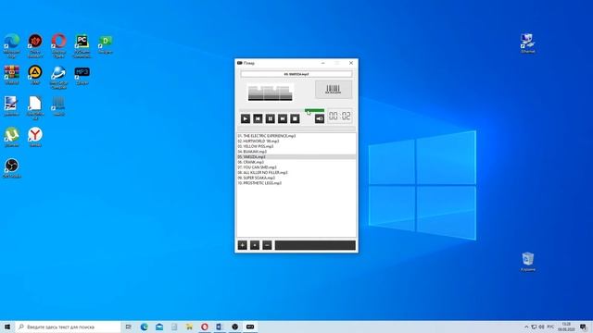
Task: Select the fourth playlist track
Action: tap(296, 152)
